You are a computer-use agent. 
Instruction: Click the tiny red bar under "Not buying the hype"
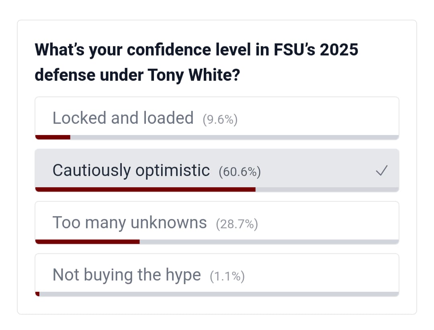click(x=37, y=294)
